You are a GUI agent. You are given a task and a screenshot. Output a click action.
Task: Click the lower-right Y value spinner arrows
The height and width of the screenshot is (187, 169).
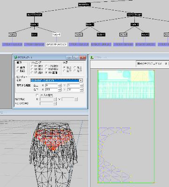click(x=81, y=90)
